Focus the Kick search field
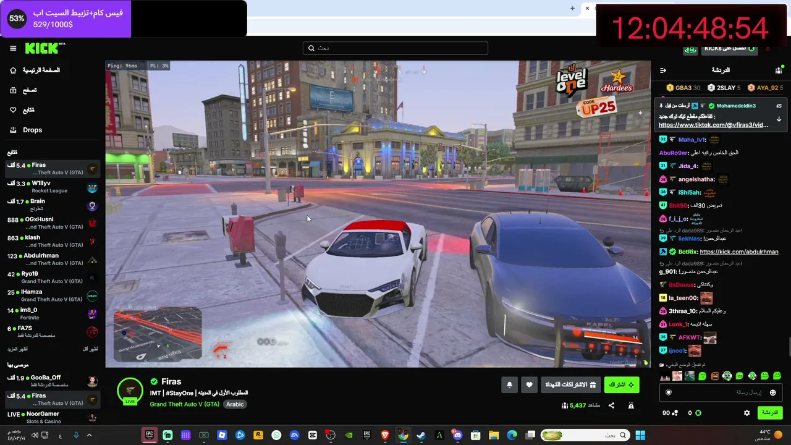This screenshot has height=445, width=791. coord(395,48)
